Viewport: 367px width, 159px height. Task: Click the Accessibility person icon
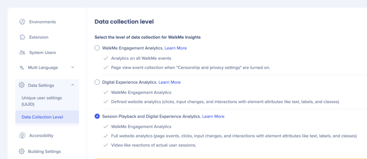22,136
